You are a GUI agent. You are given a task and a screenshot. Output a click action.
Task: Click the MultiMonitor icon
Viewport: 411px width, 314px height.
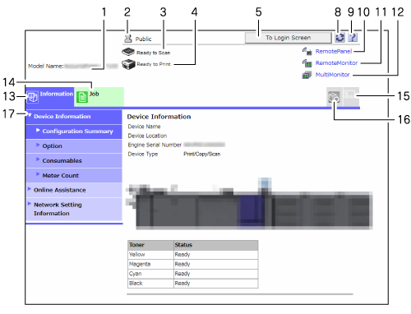(x=307, y=75)
